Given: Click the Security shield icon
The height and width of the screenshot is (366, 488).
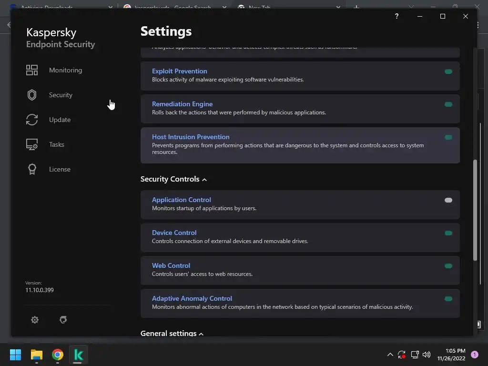Looking at the screenshot, I should click(x=32, y=95).
